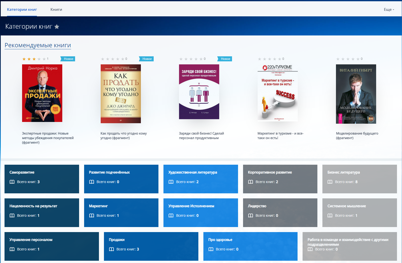Click the book icon in Развитие подчинённых tile

[x=92, y=182]
